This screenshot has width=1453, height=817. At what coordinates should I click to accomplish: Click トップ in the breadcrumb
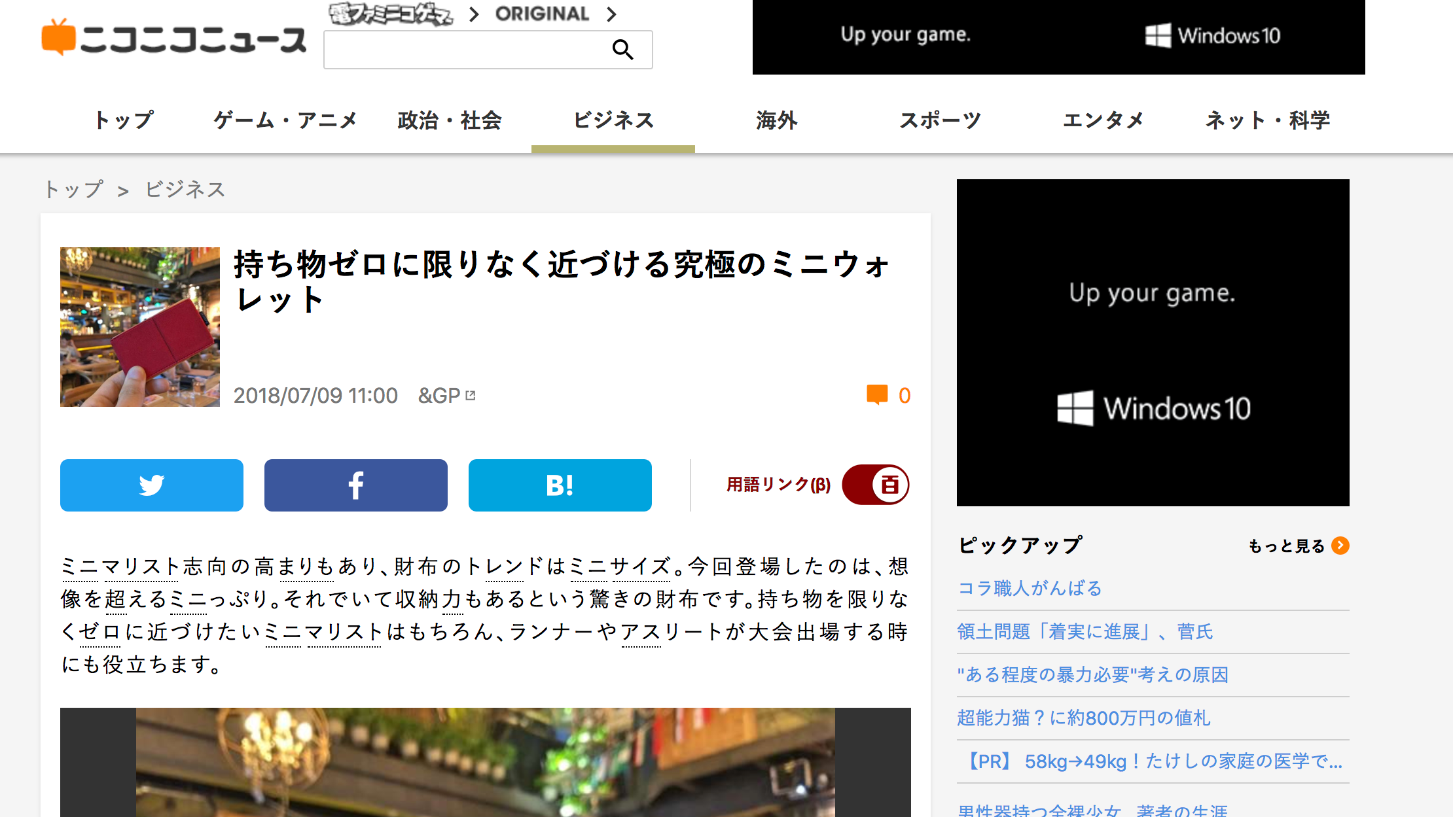coord(74,190)
